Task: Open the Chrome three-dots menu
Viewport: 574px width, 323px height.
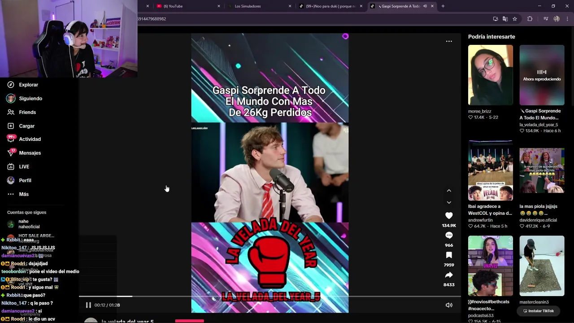Action: tap(568, 19)
